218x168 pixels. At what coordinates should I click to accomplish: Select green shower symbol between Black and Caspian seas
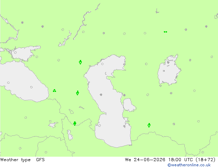tap(78, 93)
